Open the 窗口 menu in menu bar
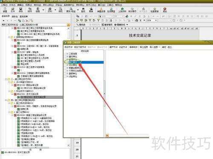Screen dimensions: 213x159 tap(101, 5)
